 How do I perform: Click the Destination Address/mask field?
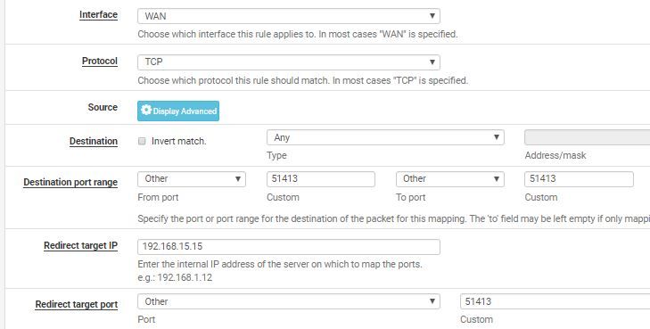pos(587,137)
